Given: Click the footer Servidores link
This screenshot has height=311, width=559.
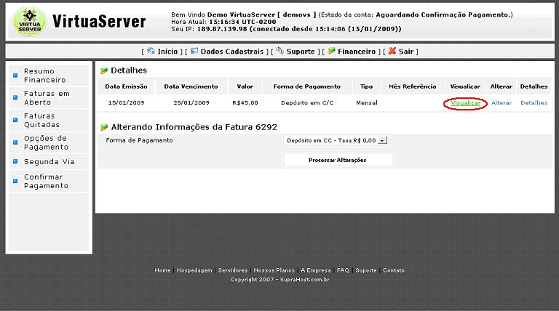Looking at the screenshot, I should [x=233, y=270].
